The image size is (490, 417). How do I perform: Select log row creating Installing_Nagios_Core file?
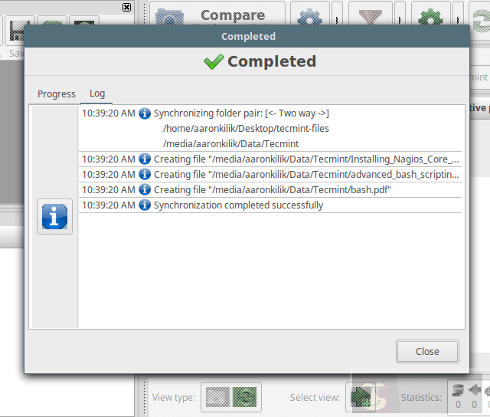coord(270,159)
